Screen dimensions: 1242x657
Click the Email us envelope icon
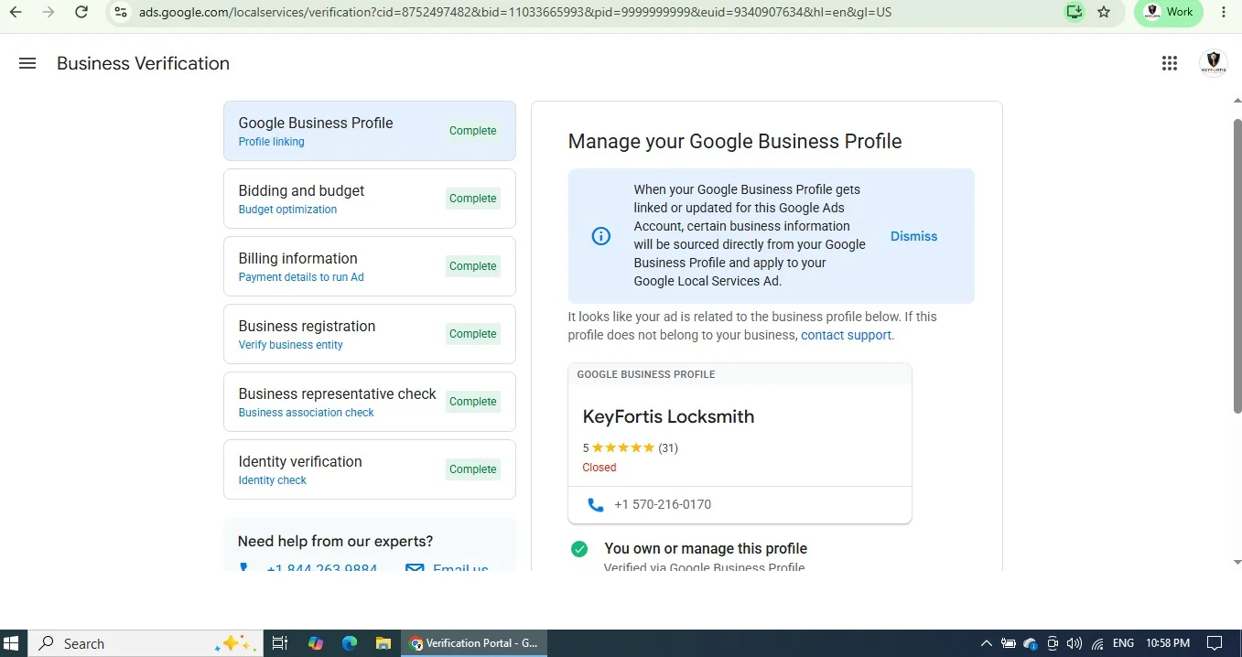[415, 568]
